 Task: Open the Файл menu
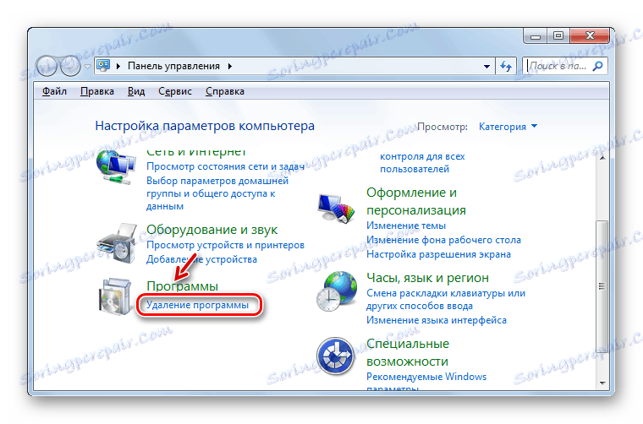[54, 91]
